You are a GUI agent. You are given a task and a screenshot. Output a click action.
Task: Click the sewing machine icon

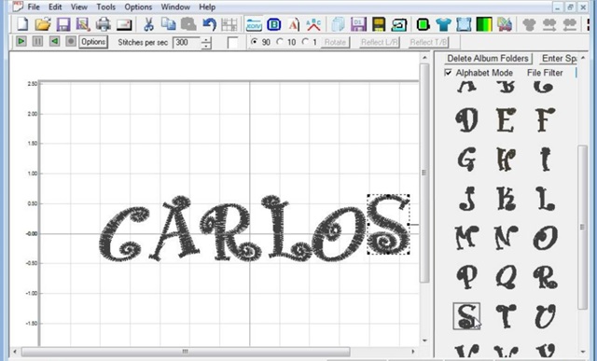[398, 25]
